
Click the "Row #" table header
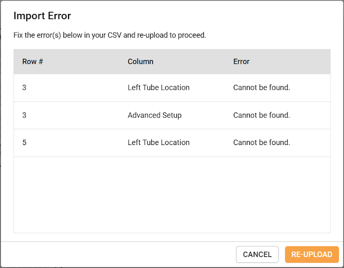click(x=33, y=62)
